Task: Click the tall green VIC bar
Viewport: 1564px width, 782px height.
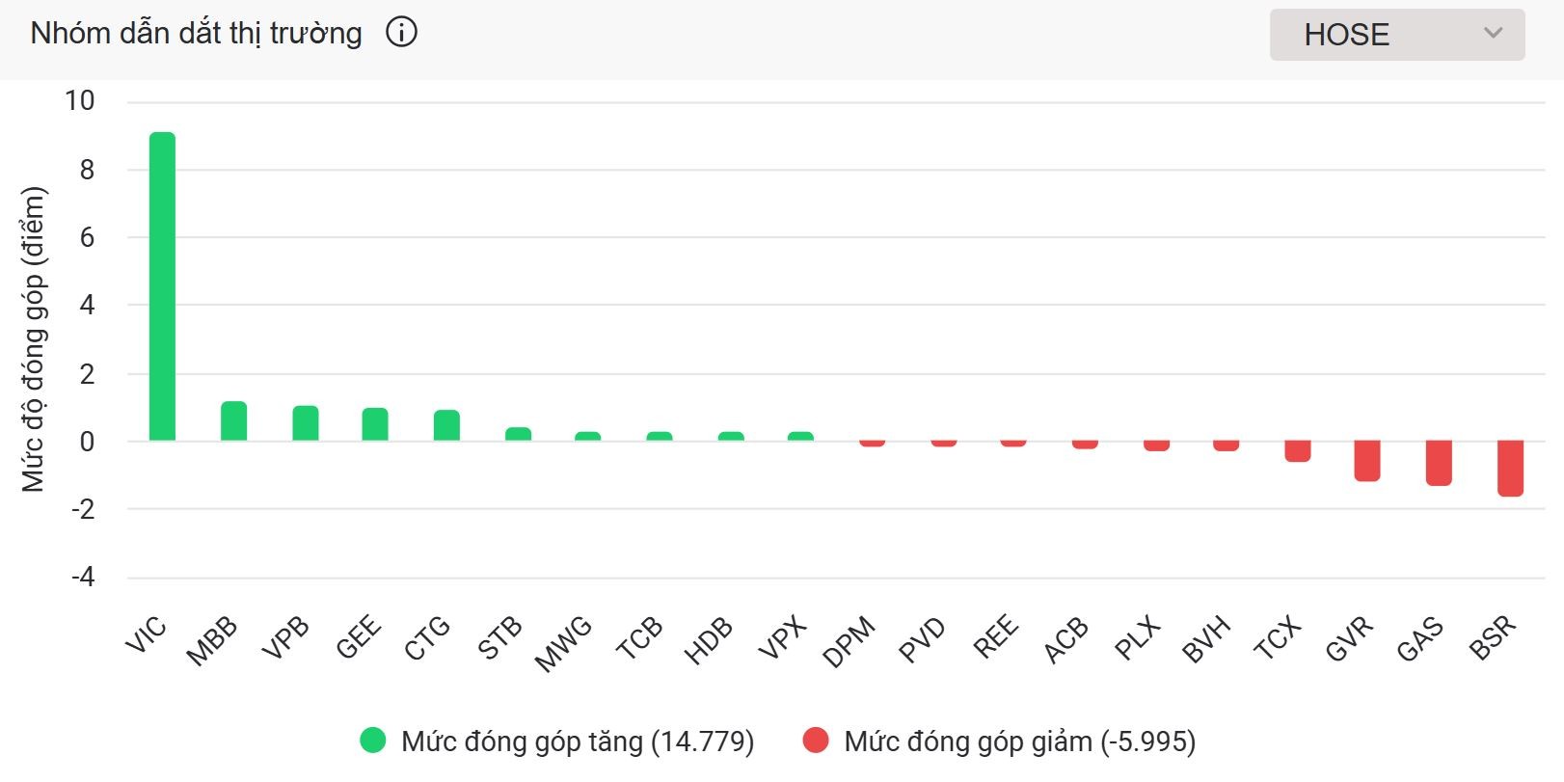Action: click(162, 286)
